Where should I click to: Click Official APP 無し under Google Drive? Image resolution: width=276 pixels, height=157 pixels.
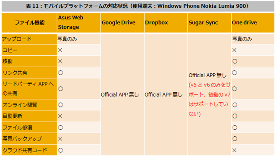(x=120, y=95)
